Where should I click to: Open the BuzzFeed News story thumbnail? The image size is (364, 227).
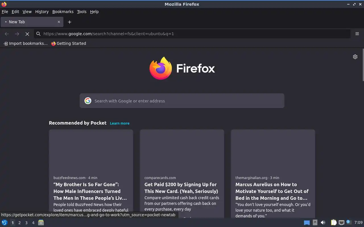pos(91,151)
